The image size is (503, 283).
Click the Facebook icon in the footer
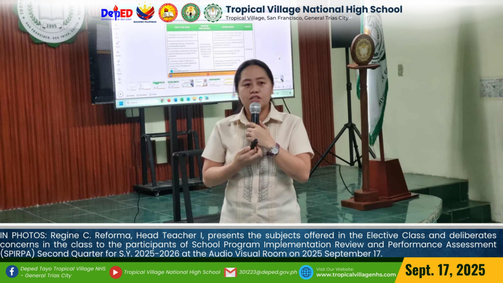pos(12,272)
